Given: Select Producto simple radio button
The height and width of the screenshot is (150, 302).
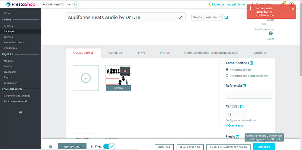Looking at the screenshot, I should point(227,70).
